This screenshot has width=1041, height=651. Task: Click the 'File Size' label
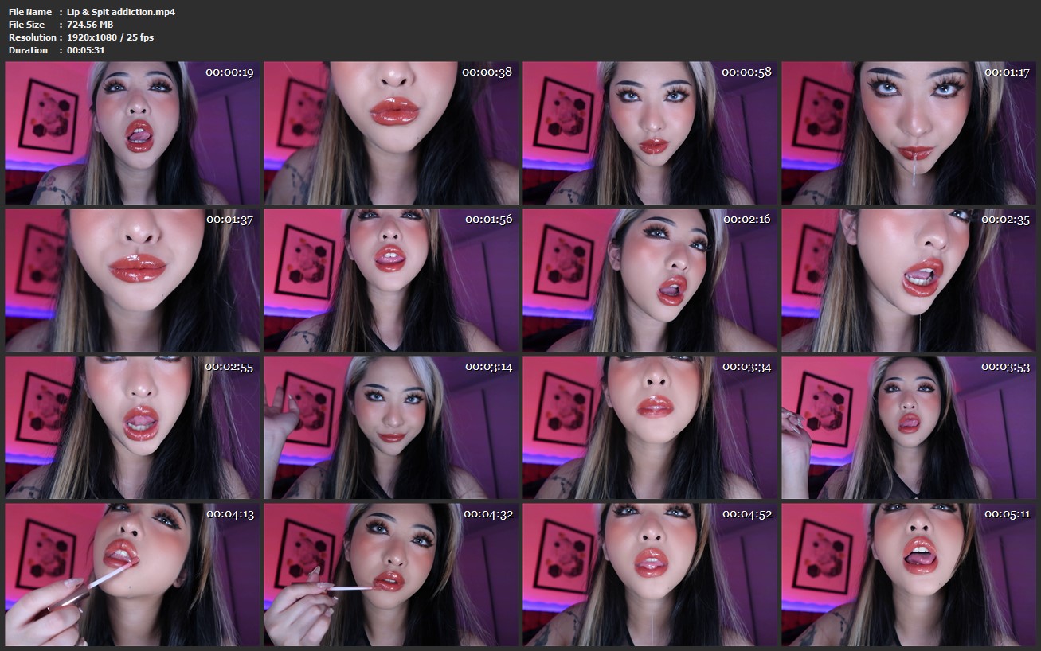(x=26, y=25)
